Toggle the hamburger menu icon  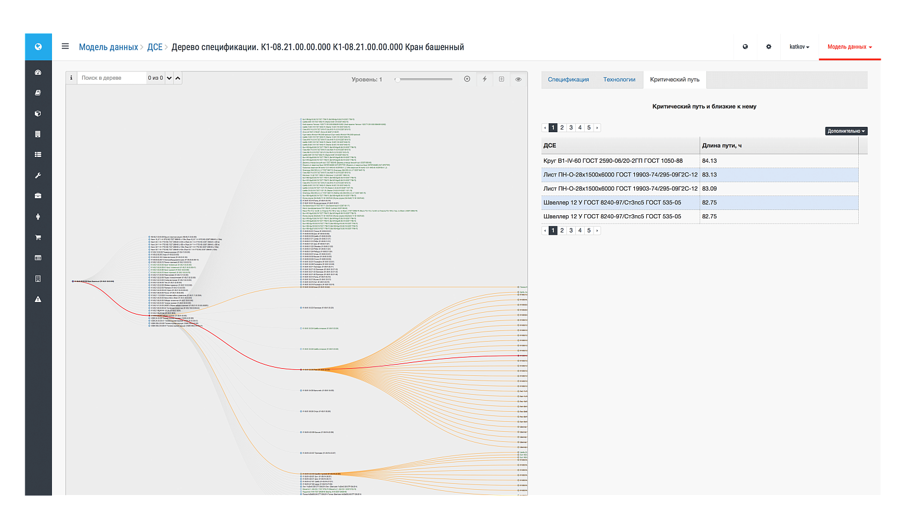click(65, 46)
